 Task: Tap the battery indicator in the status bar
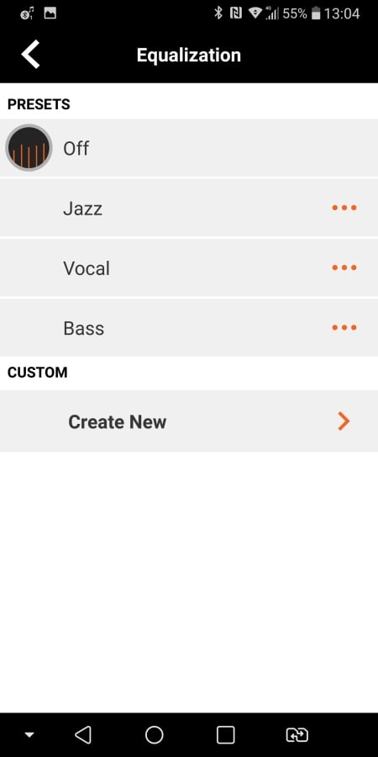click(316, 13)
